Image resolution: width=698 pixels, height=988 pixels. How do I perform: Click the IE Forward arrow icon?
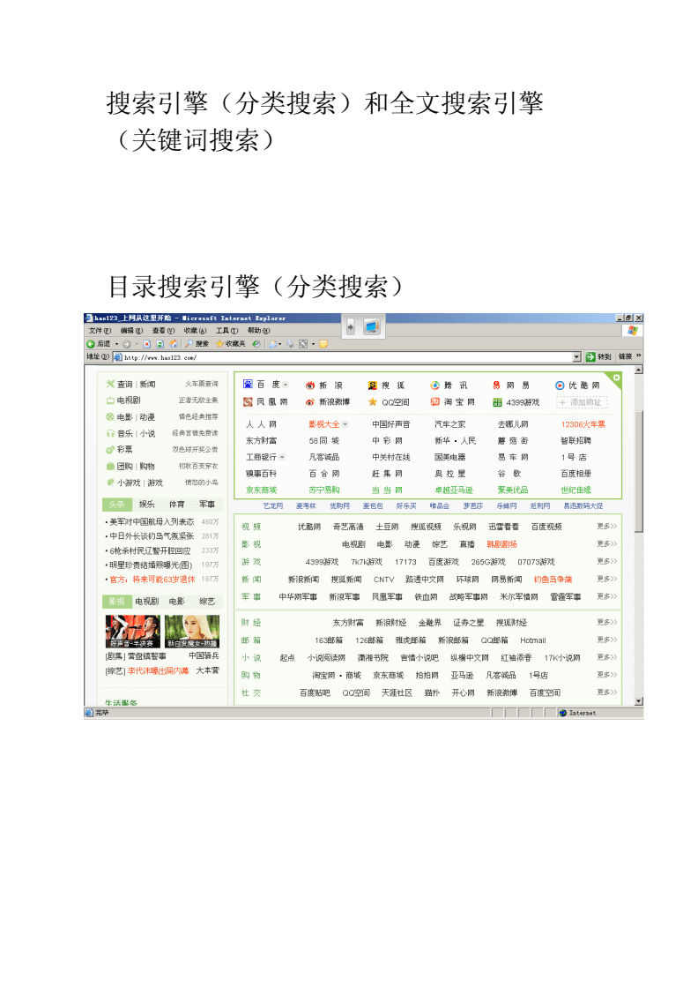click(x=127, y=344)
